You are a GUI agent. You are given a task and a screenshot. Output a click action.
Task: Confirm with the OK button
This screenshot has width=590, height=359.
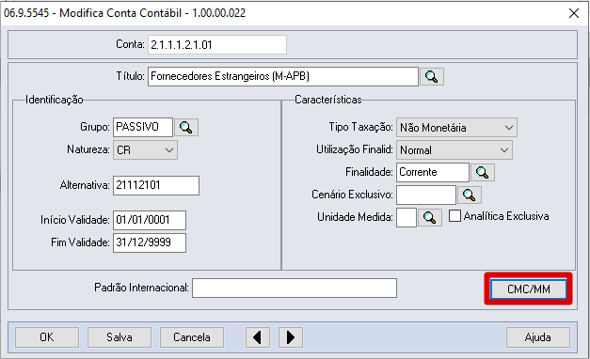47,337
